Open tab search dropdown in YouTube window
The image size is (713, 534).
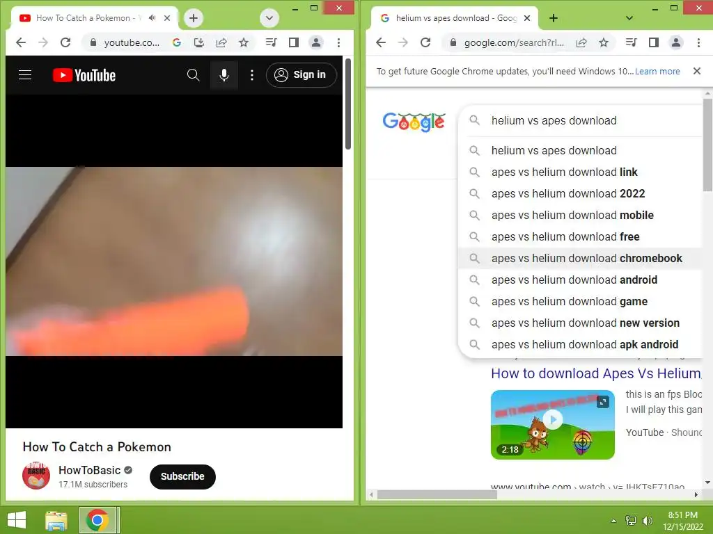[269, 18]
